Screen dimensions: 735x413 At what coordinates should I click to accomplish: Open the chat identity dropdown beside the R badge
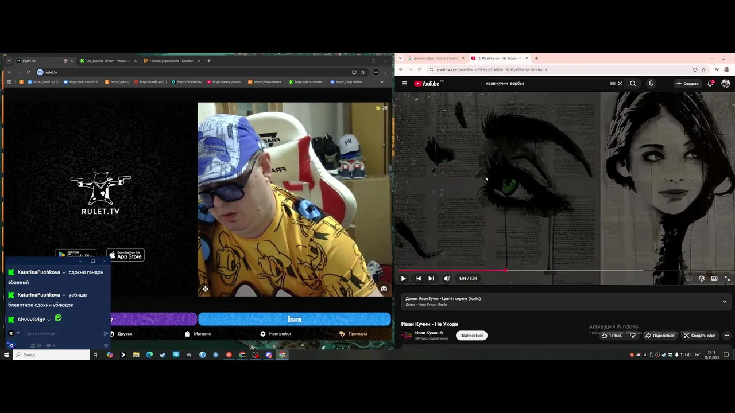[x=18, y=333]
